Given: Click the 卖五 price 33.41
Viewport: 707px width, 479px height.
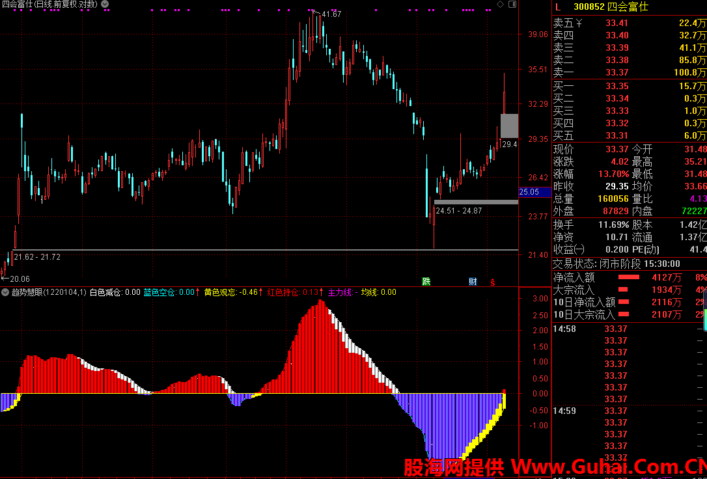Looking at the screenshot, I should pyautogui.click(x=617, y=23).
